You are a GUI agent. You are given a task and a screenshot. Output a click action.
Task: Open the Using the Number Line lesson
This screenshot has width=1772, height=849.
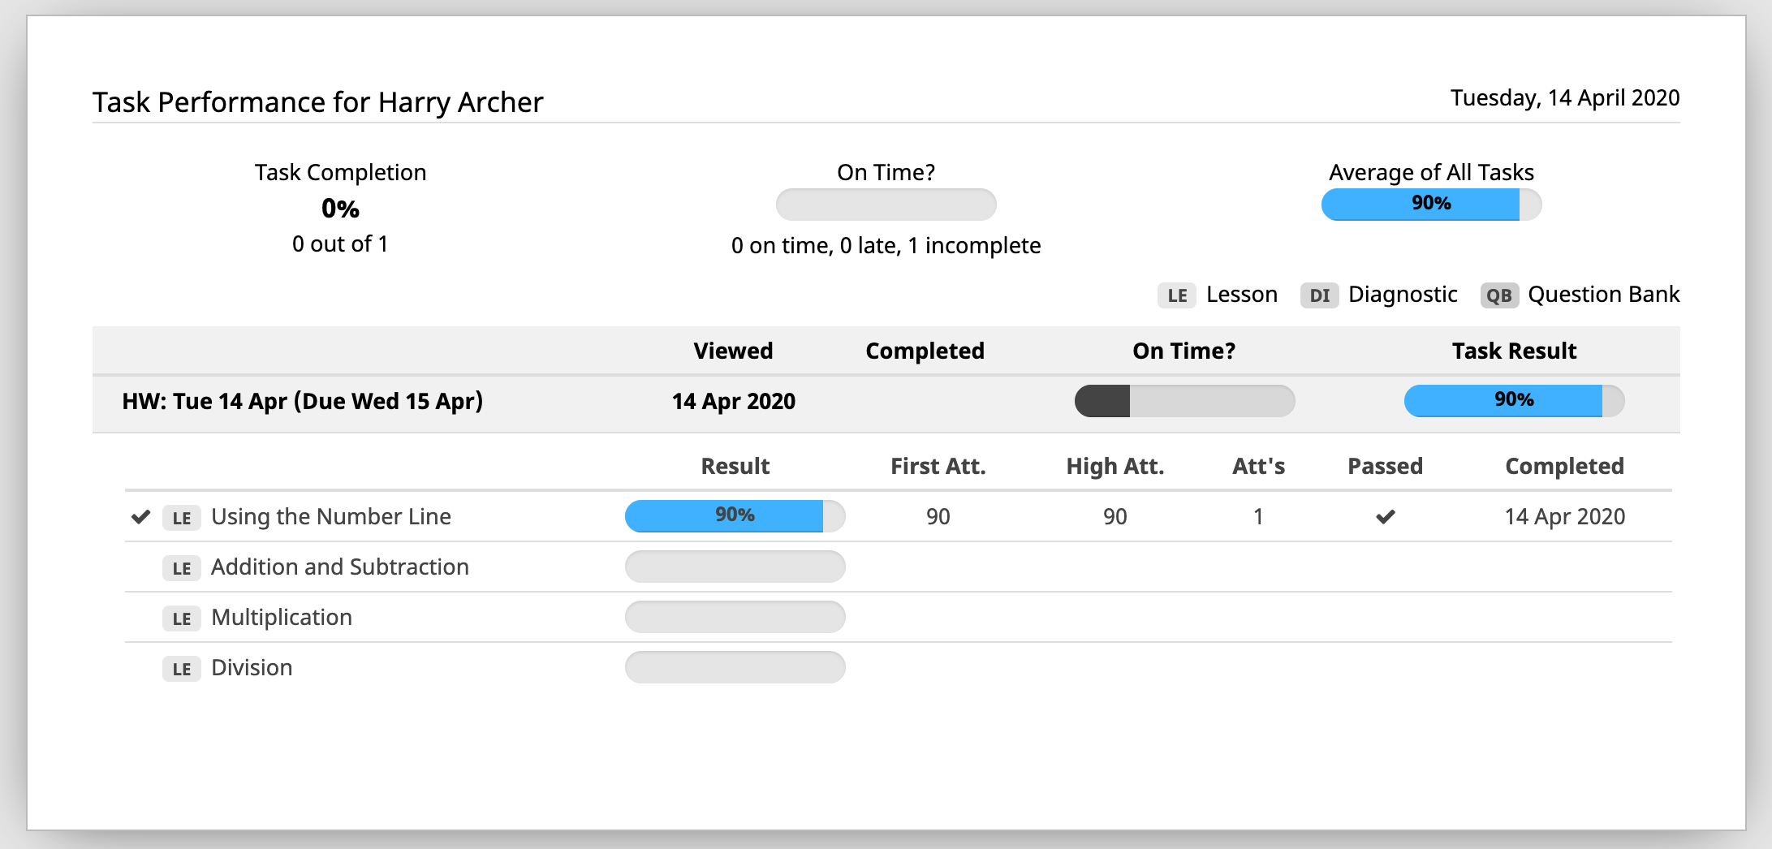point(330,516)
